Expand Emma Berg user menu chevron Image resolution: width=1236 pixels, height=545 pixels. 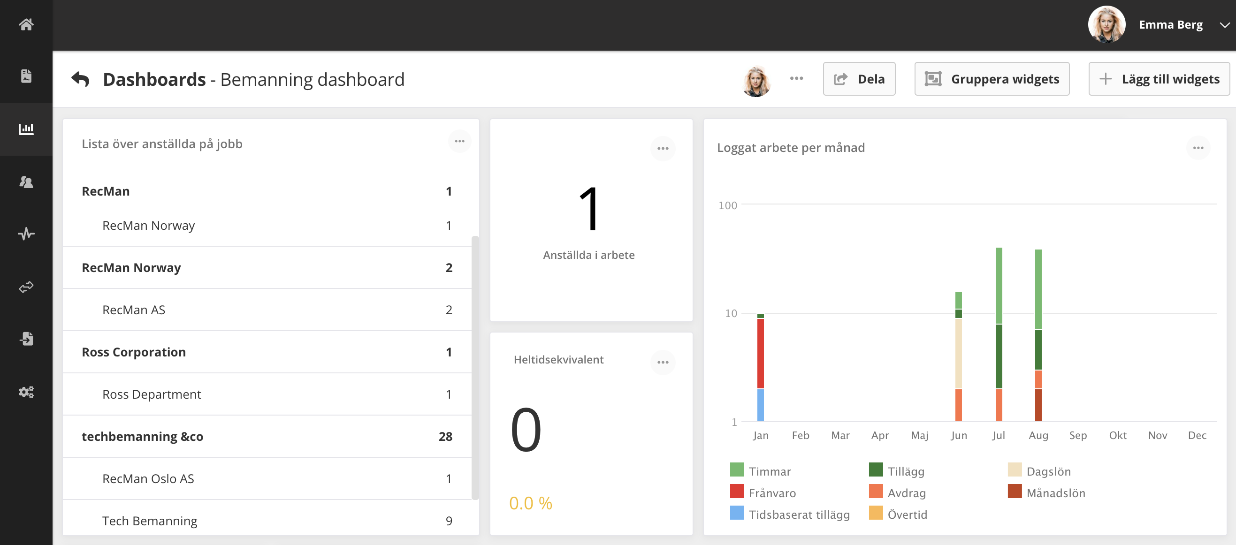click(x=1224, y=25)
